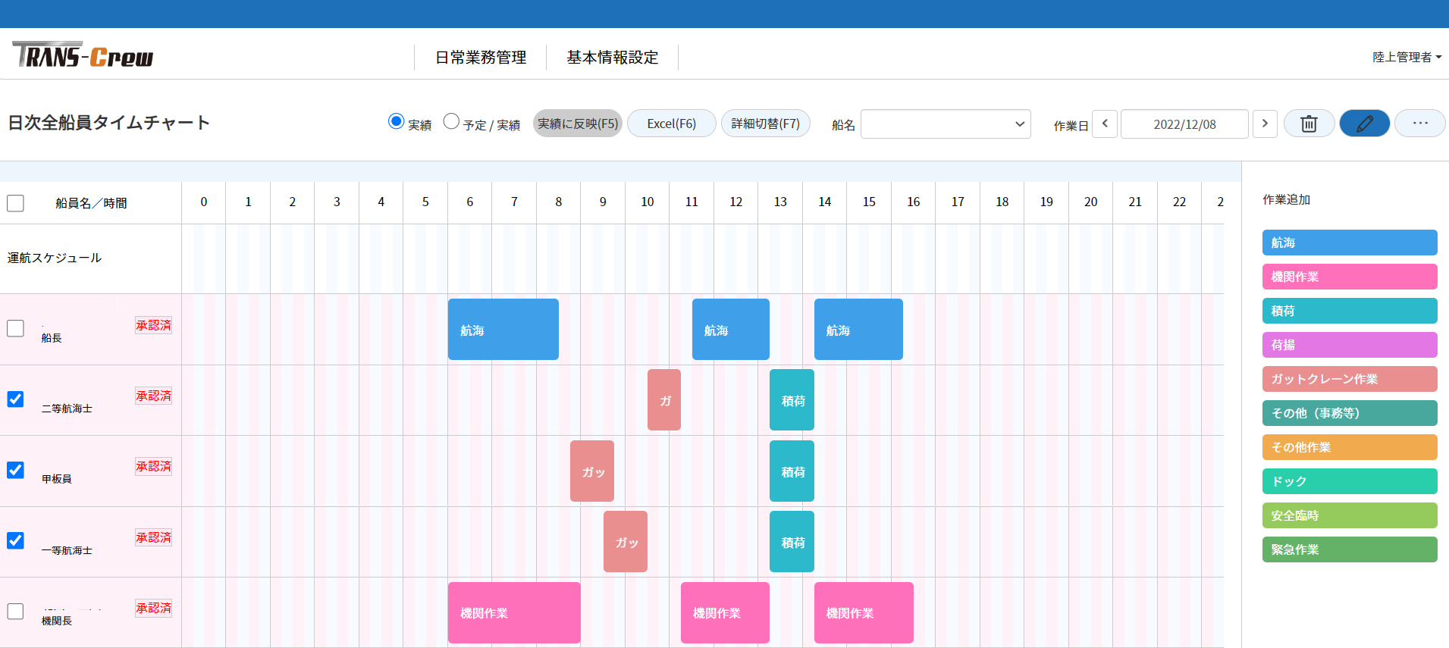Click 一等航海士's ガッ crane block
Image resolution: width=1449 pixels, height=648 pixels.
coord(626,541)
